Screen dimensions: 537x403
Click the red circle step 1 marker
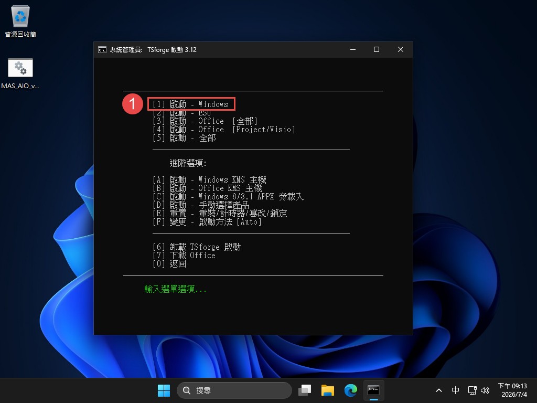tap(133, 104)
